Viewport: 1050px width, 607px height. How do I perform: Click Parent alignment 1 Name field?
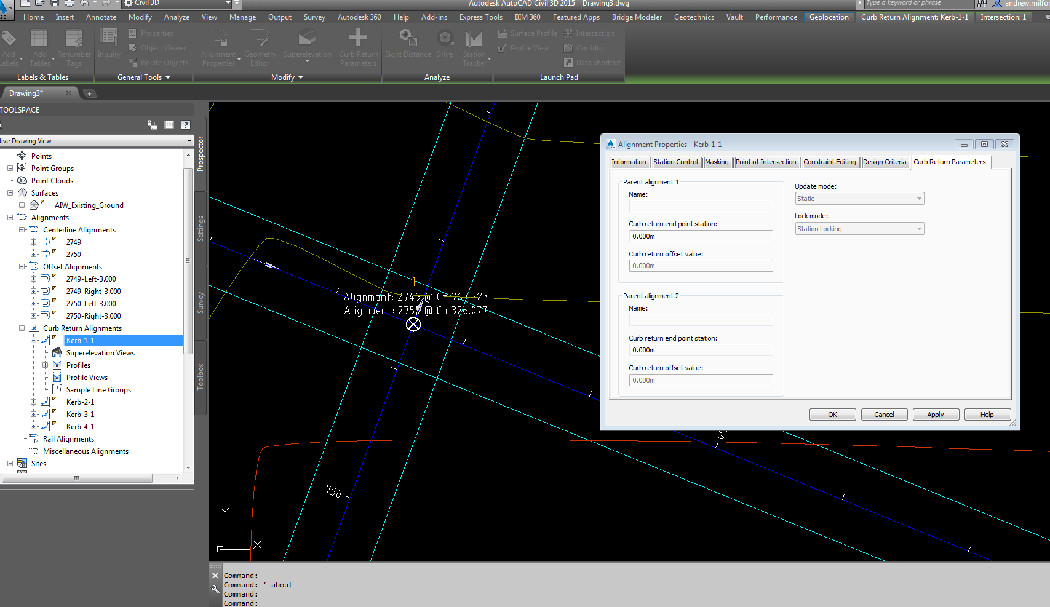pyautogui.click(x=701, y=206)
